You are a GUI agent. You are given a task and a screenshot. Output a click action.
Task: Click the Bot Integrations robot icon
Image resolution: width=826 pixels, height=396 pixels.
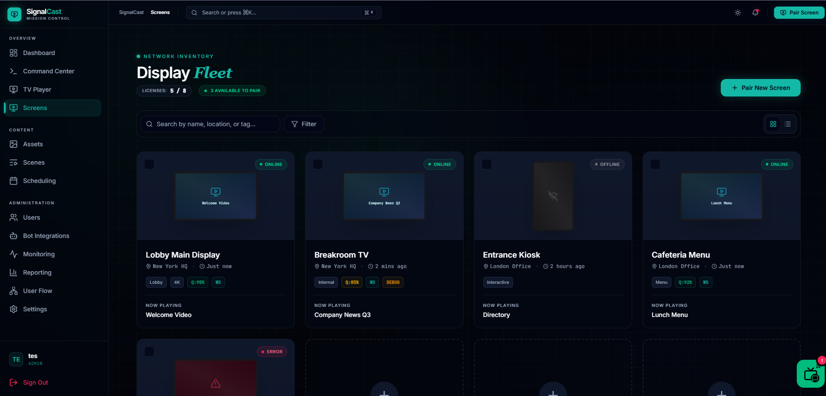pyautogui.click(x=14, y=236)
